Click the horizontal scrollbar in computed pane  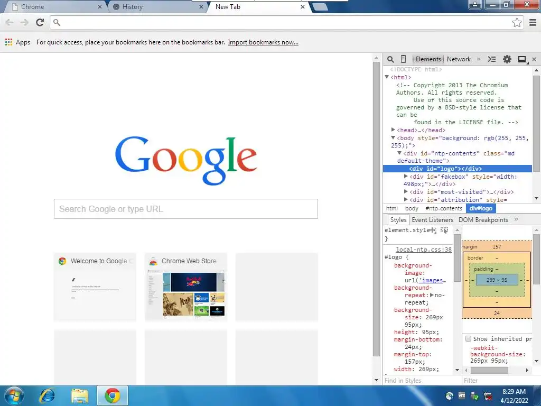point(489,370)
